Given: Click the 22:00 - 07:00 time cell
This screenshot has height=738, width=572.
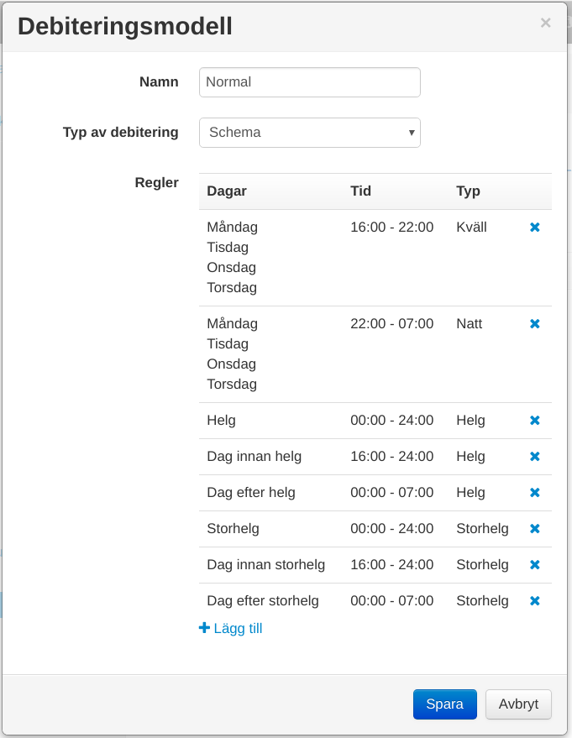Looking at the screenshot, I should coord(391,324).
